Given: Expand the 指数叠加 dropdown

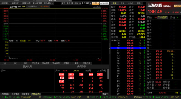Looking at the screenshot, I should 48,3.
